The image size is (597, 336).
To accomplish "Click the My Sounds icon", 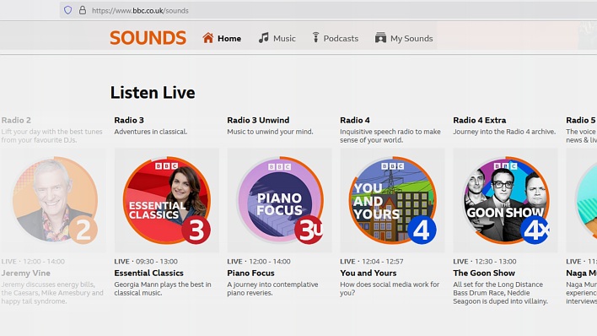I will pyautogui.click(x=380, y=38).
